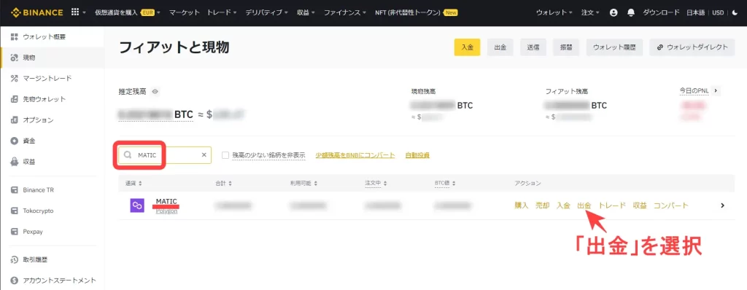Click the 現物 sidebar icon
Screen dimensions: 747x290
[14, 58]
